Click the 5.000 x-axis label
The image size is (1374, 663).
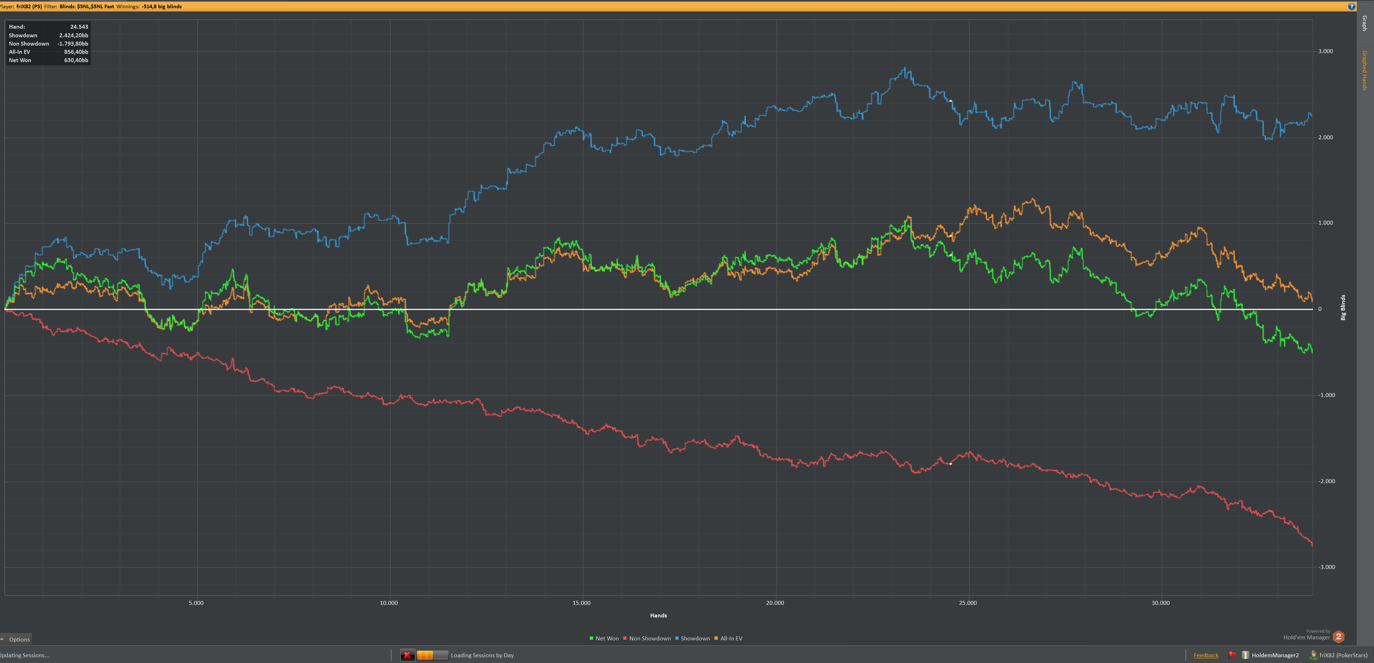196,603
